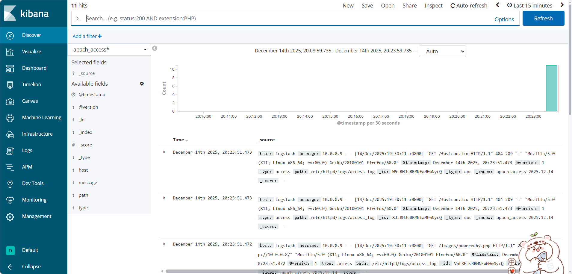Select the _index available field
This screenshot has height=274, width=572.
click(x=85, y=132)
